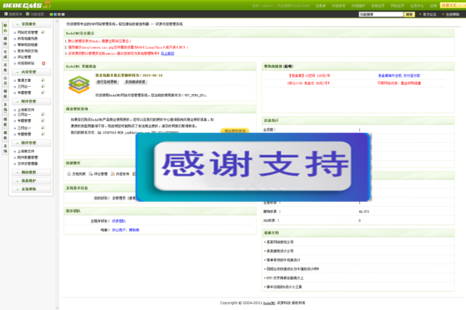466x310 pixels.
Task: Open the 主菜单 top menu item
Action: (x=320, y=6)
